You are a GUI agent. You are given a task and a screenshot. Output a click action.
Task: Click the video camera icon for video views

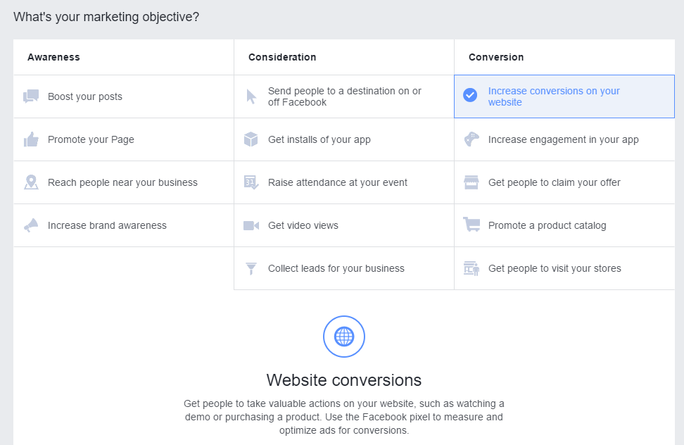(x=251, y=225)
